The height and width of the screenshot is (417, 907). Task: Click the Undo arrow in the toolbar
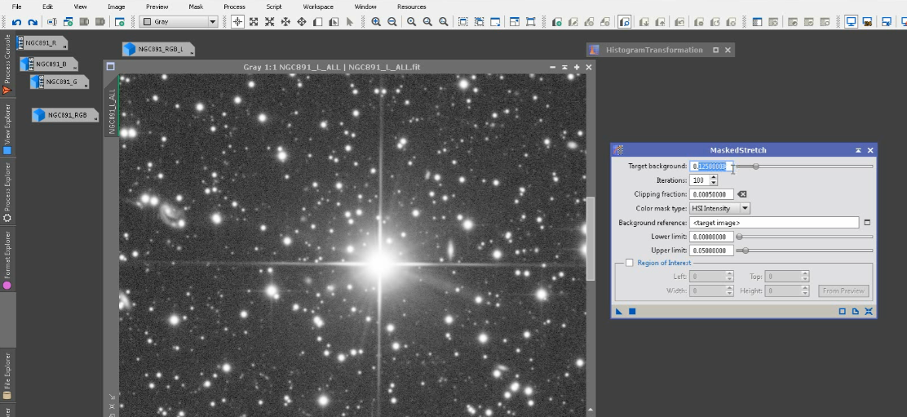click(x=16, y=22)
